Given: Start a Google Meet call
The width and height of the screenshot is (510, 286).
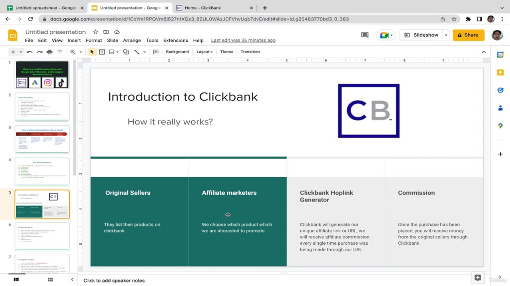Looking at the screenshot, I should point(385,35).
